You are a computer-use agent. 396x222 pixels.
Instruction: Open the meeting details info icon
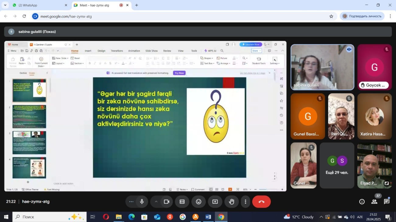362,202
